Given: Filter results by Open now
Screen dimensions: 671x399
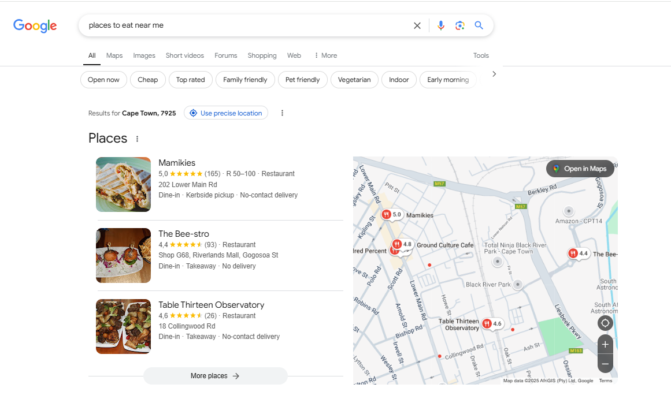Looking at the screenshot, I should pos(103,80).
